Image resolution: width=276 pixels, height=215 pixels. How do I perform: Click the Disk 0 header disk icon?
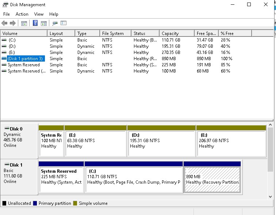coord(7,128)
